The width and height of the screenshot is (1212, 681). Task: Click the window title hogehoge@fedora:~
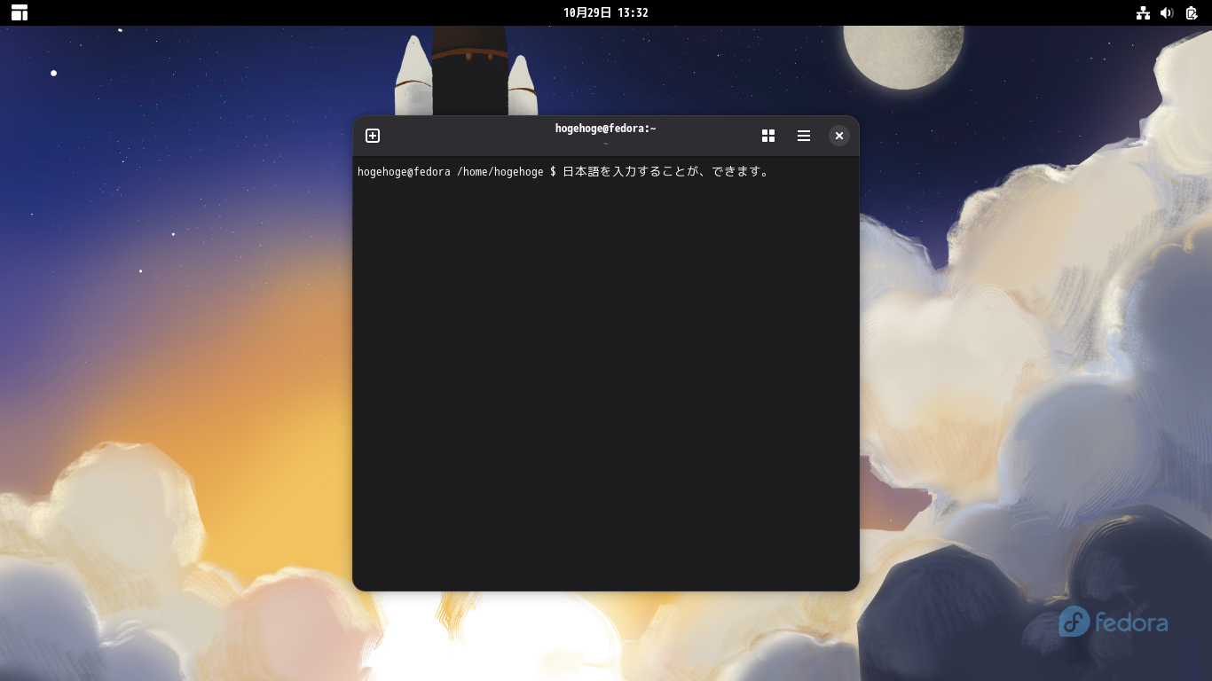[x=606, y=128]
